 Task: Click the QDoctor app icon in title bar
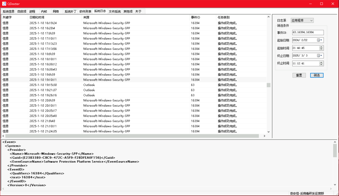4,4
